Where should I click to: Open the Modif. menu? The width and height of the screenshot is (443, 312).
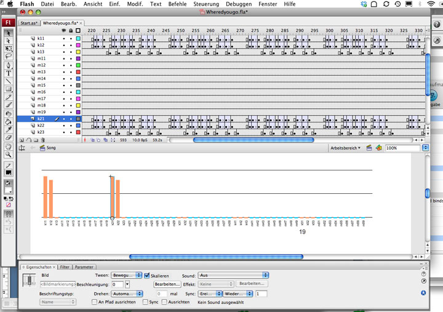click(x=135, y=4)
